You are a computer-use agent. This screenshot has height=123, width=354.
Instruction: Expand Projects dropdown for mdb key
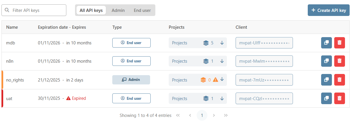222,43
